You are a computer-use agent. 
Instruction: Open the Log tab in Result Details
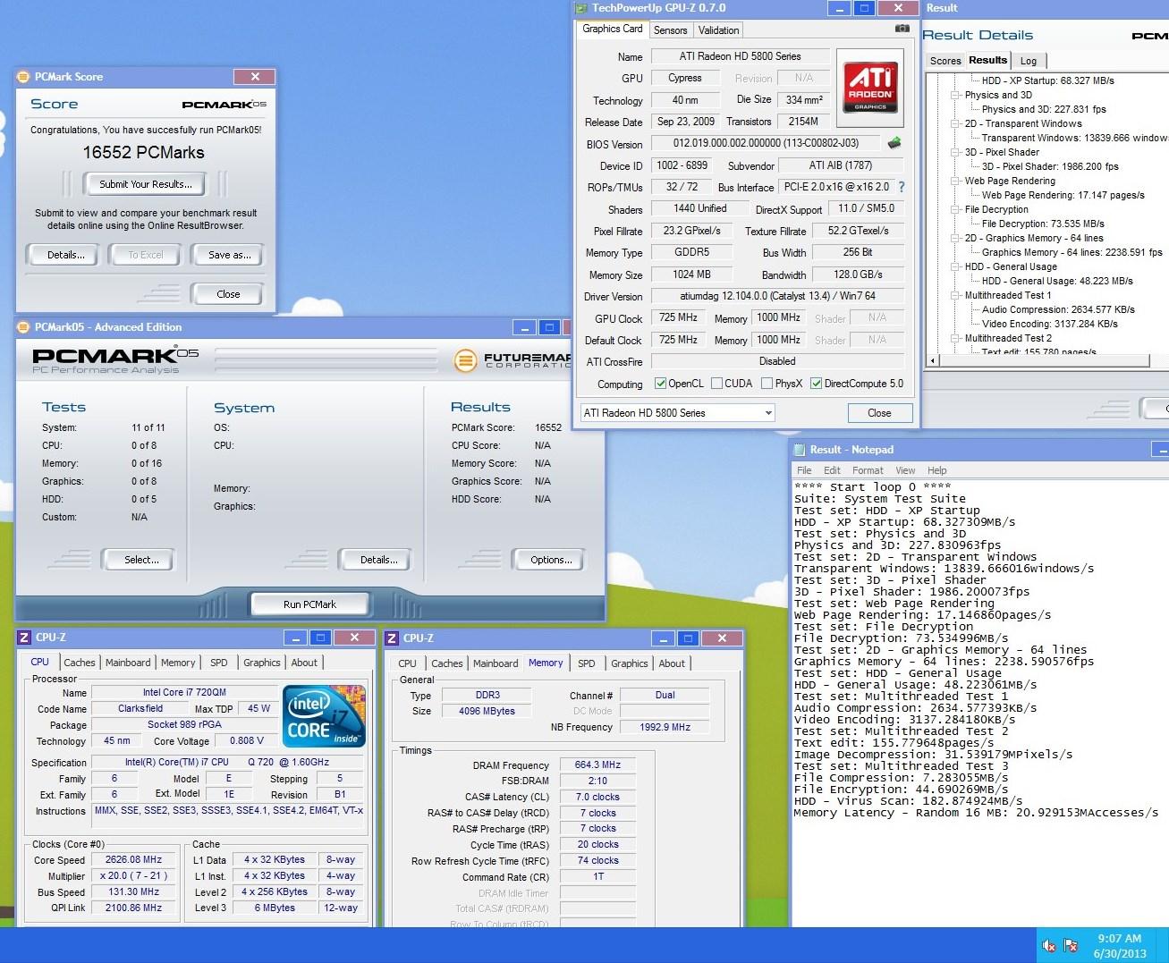[x=1029, y=61]
